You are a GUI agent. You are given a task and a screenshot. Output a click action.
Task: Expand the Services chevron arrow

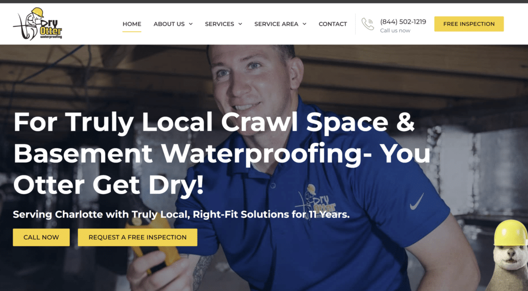[x=240, y=24]
